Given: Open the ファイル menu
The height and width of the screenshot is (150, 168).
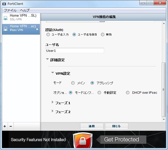Looking at the screenshot, I should 10,10.
